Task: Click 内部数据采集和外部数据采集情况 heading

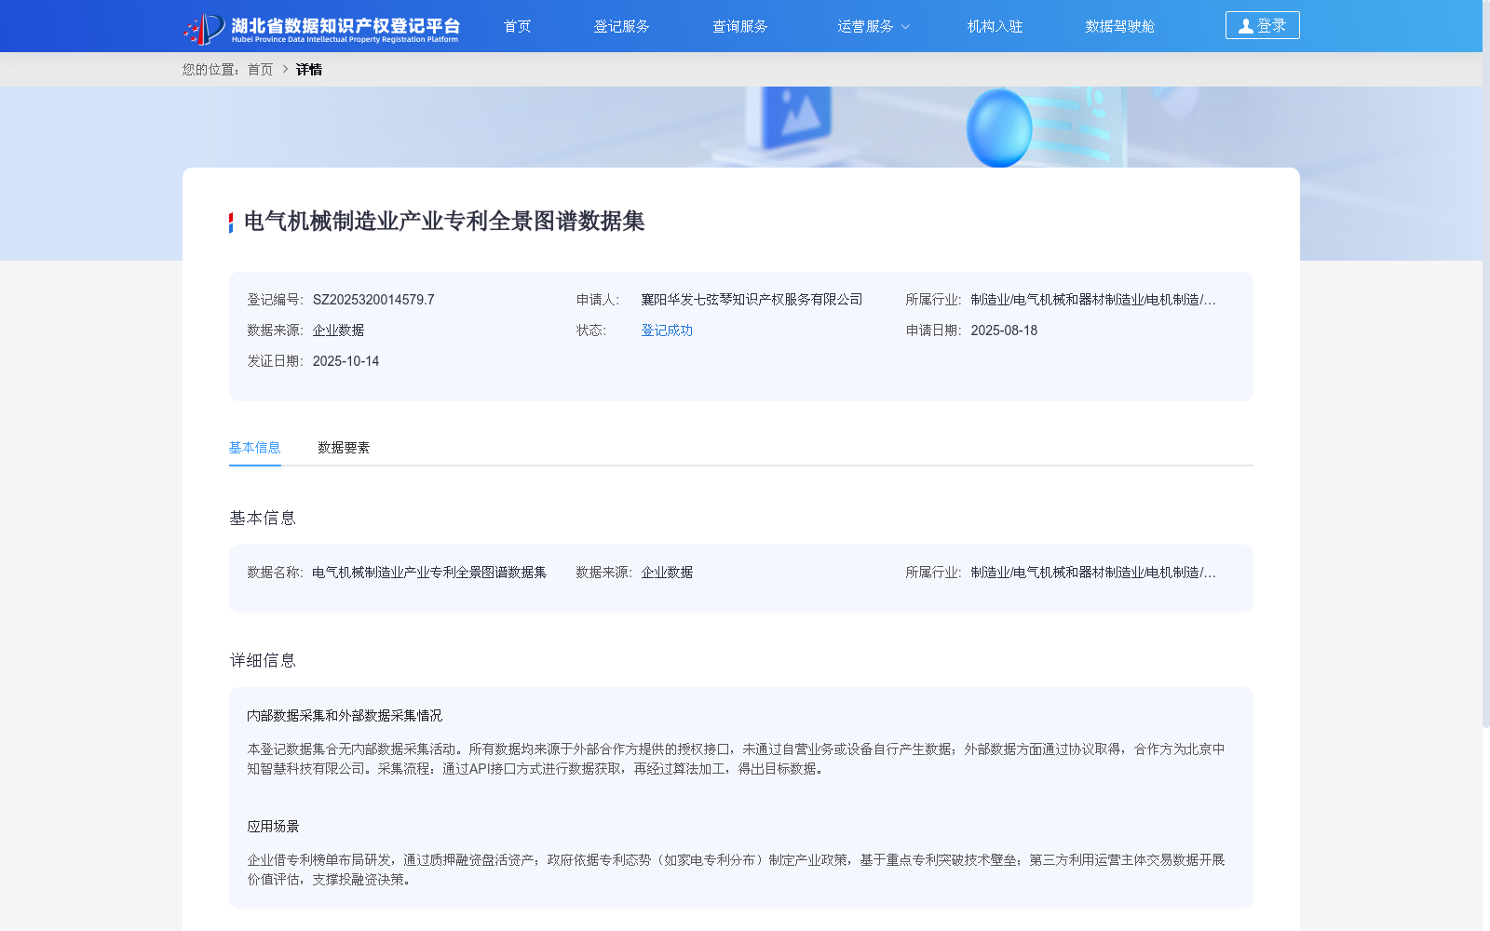Action: click(x=345, y=716)
